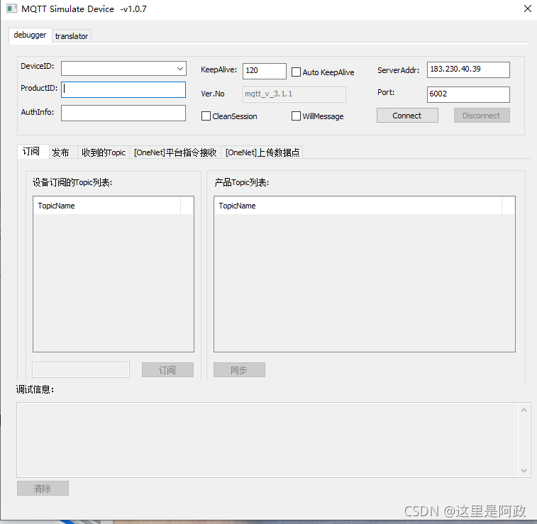Click into the AuthInfo text box
Screen dimensions: 537x524
pos(123,113)
